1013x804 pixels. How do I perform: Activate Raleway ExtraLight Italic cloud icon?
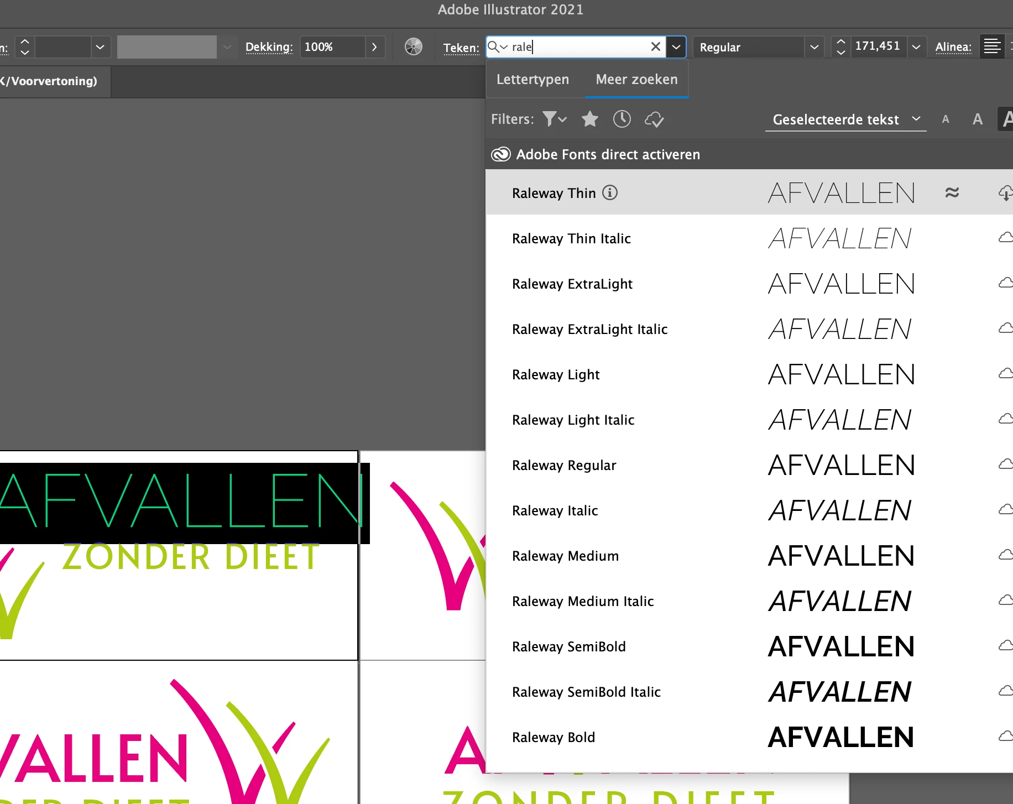[1006, 328]
